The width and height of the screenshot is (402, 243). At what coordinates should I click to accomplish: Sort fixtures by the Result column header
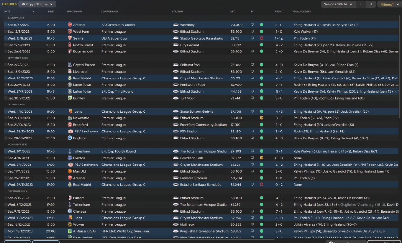coord(279,12)
